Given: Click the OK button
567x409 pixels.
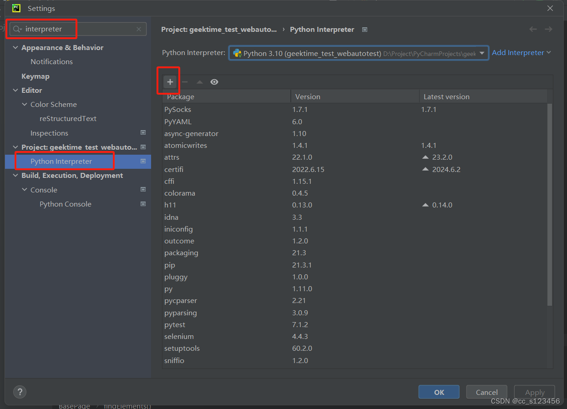Looking at the screenshot, I should pyautogui.click(x=439, y=392).
